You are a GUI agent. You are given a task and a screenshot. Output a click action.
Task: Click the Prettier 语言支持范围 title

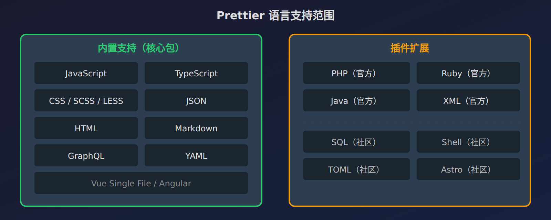click(x=275, y=15)
